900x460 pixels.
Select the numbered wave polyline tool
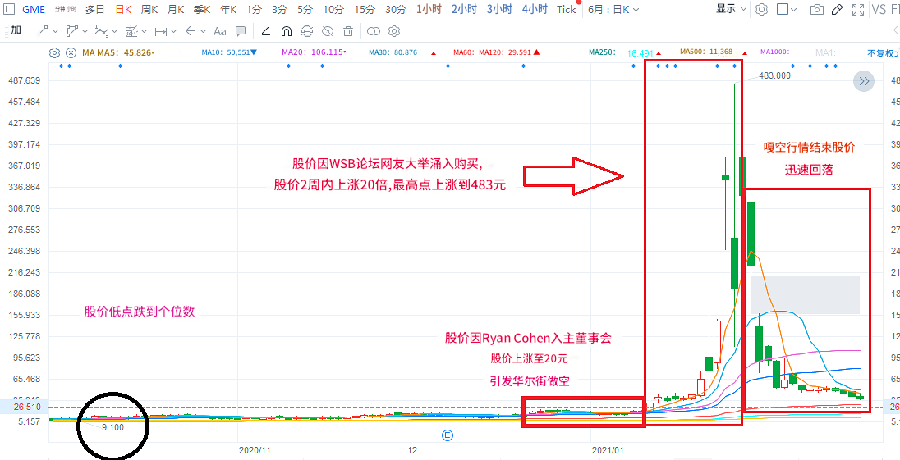[102, 31]
